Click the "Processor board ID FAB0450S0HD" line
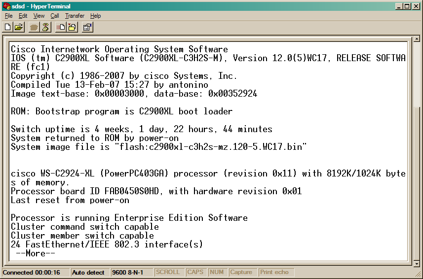Screen dimensions: 423x279 pyautogui.click(x=156, y=191)
